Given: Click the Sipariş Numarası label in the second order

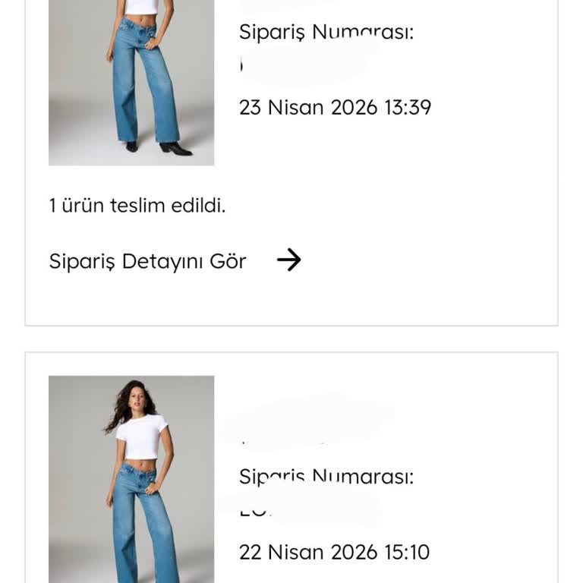Looking at the screenshot, I should tap(326, 477).
